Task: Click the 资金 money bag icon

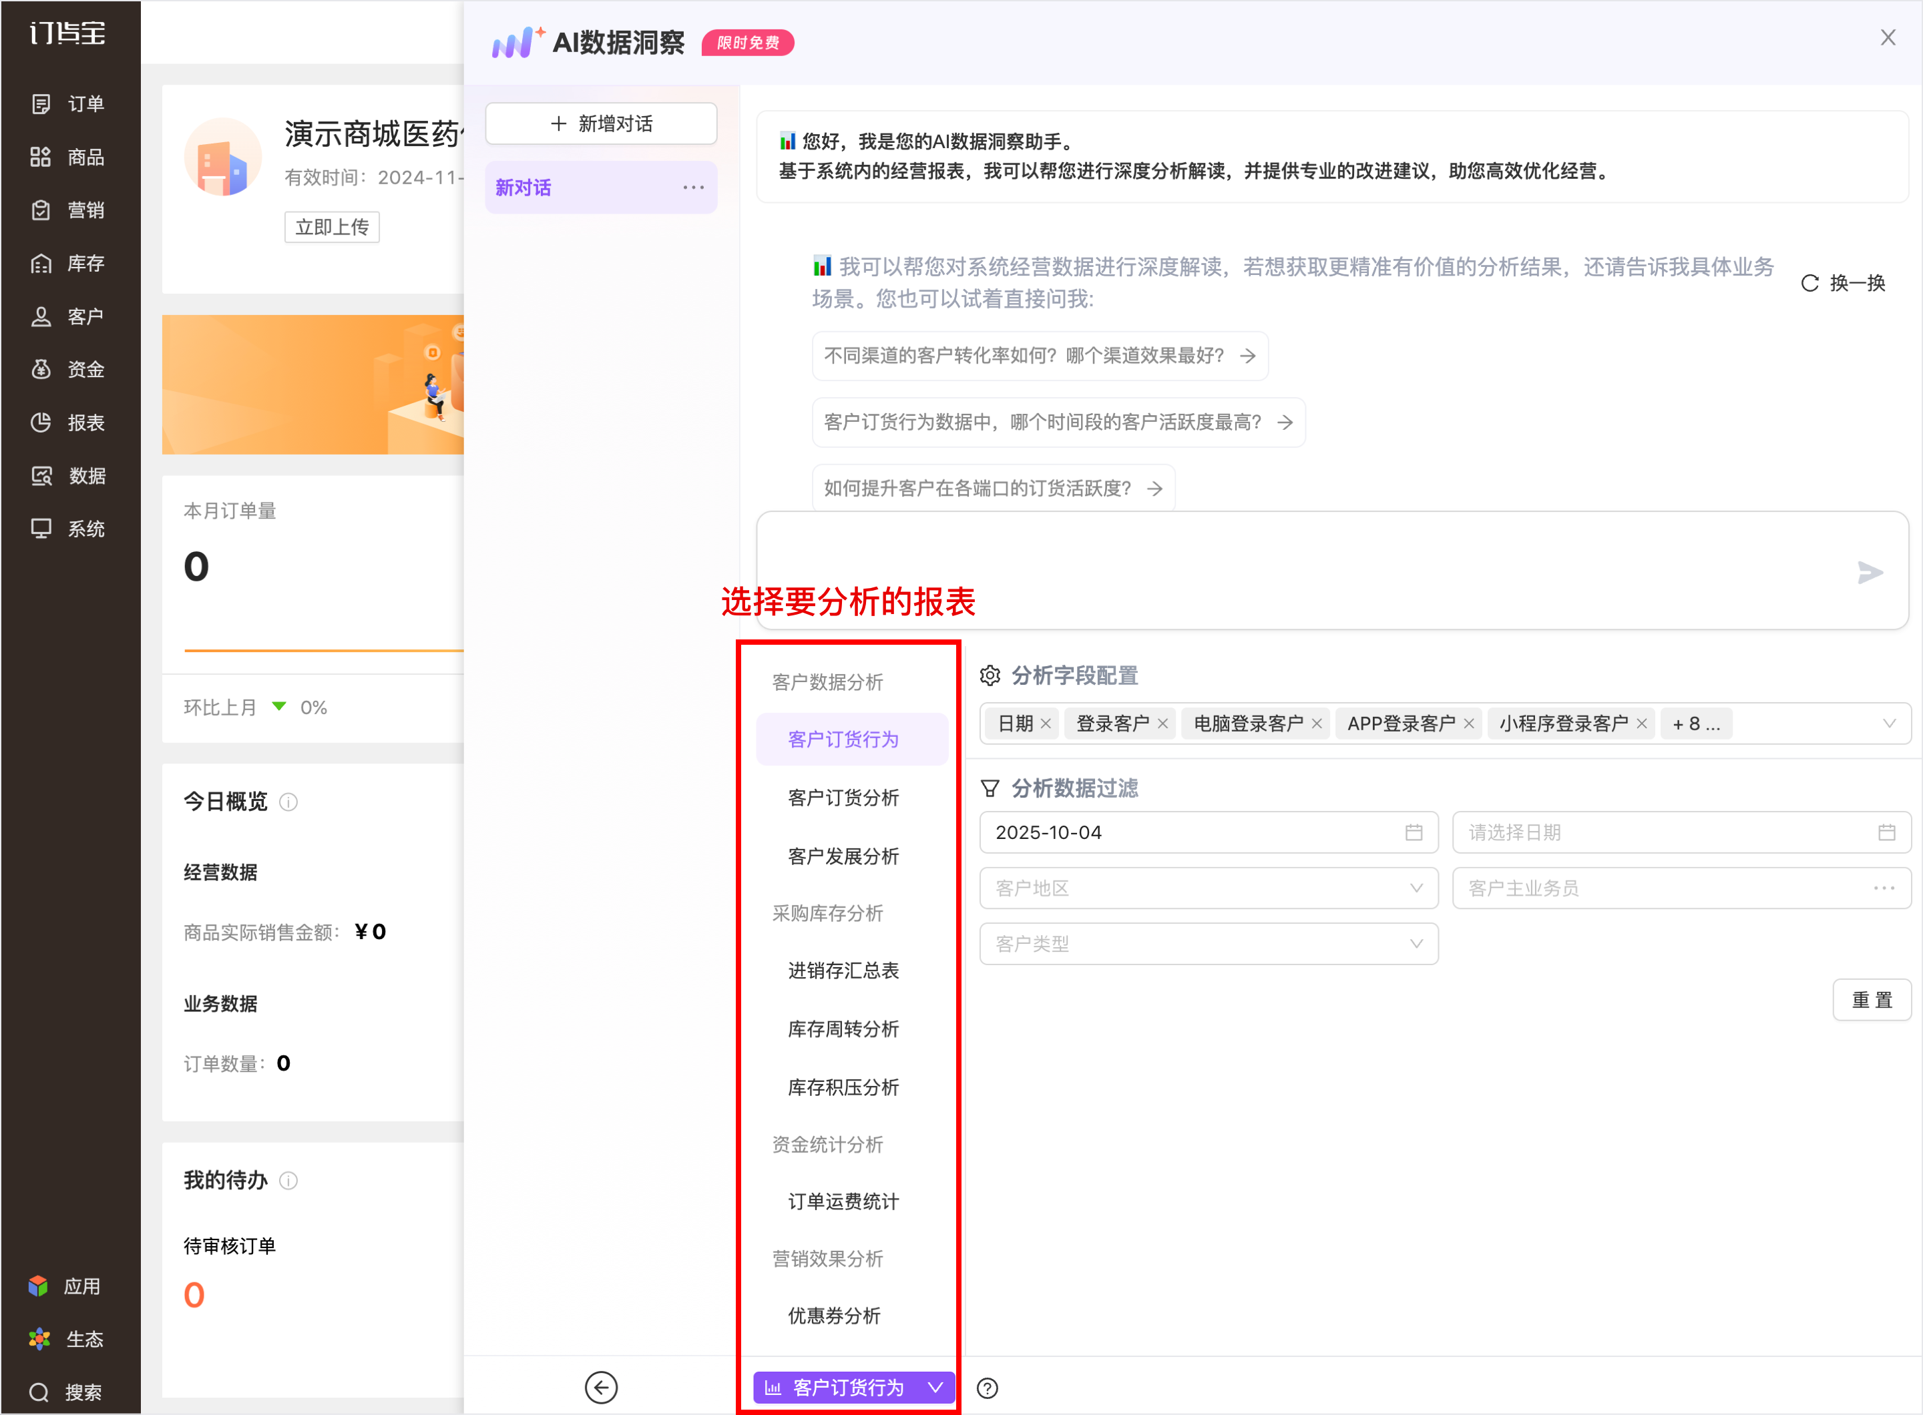Action: click(x=41, y=369)
